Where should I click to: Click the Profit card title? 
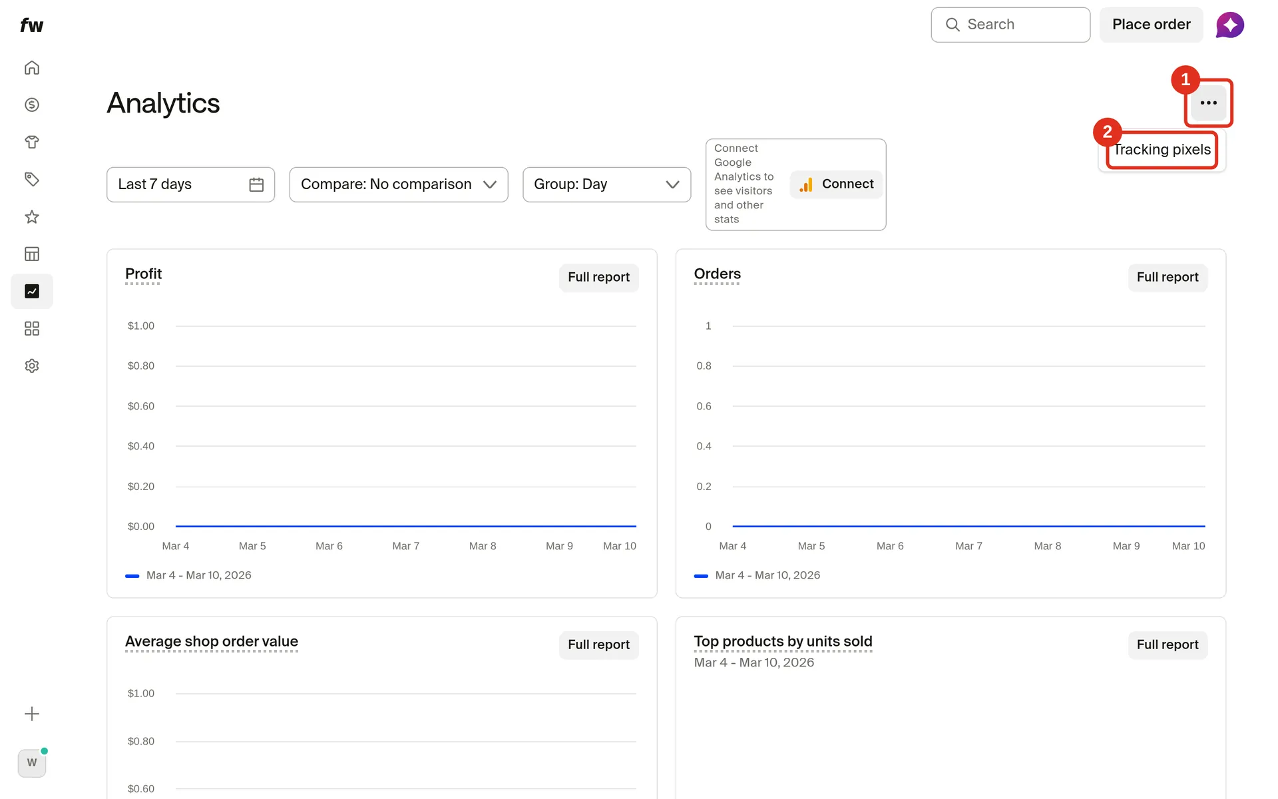pyautogui.click(x=143, y=274)
